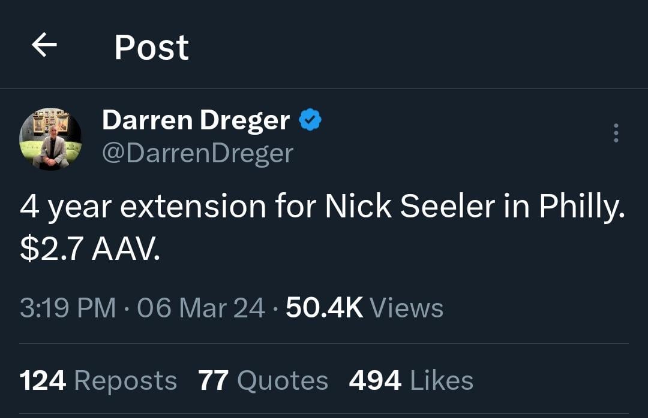Click the Darren Dreger display name
Image resolution: width=648 pixels, height=418 pixels.
(x=196, y=120)
